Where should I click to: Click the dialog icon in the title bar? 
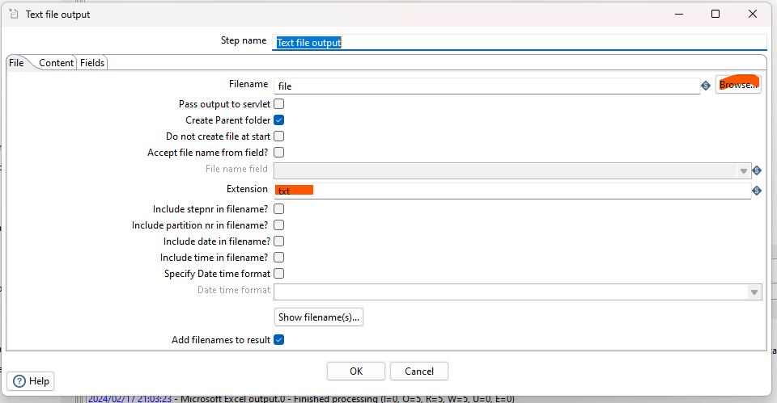pyautogui.click(x=14, y=14)
